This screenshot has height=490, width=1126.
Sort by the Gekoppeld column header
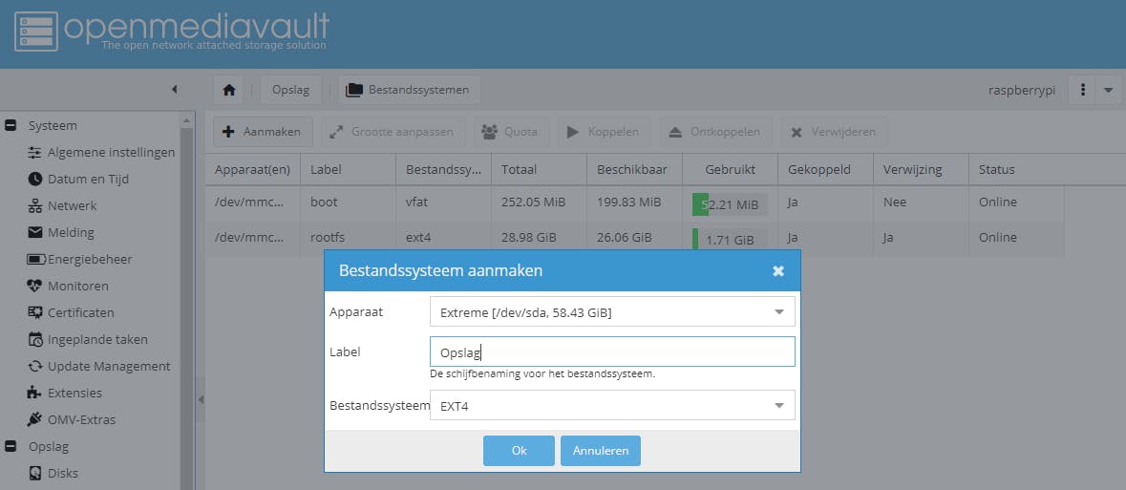click(826, 170)
